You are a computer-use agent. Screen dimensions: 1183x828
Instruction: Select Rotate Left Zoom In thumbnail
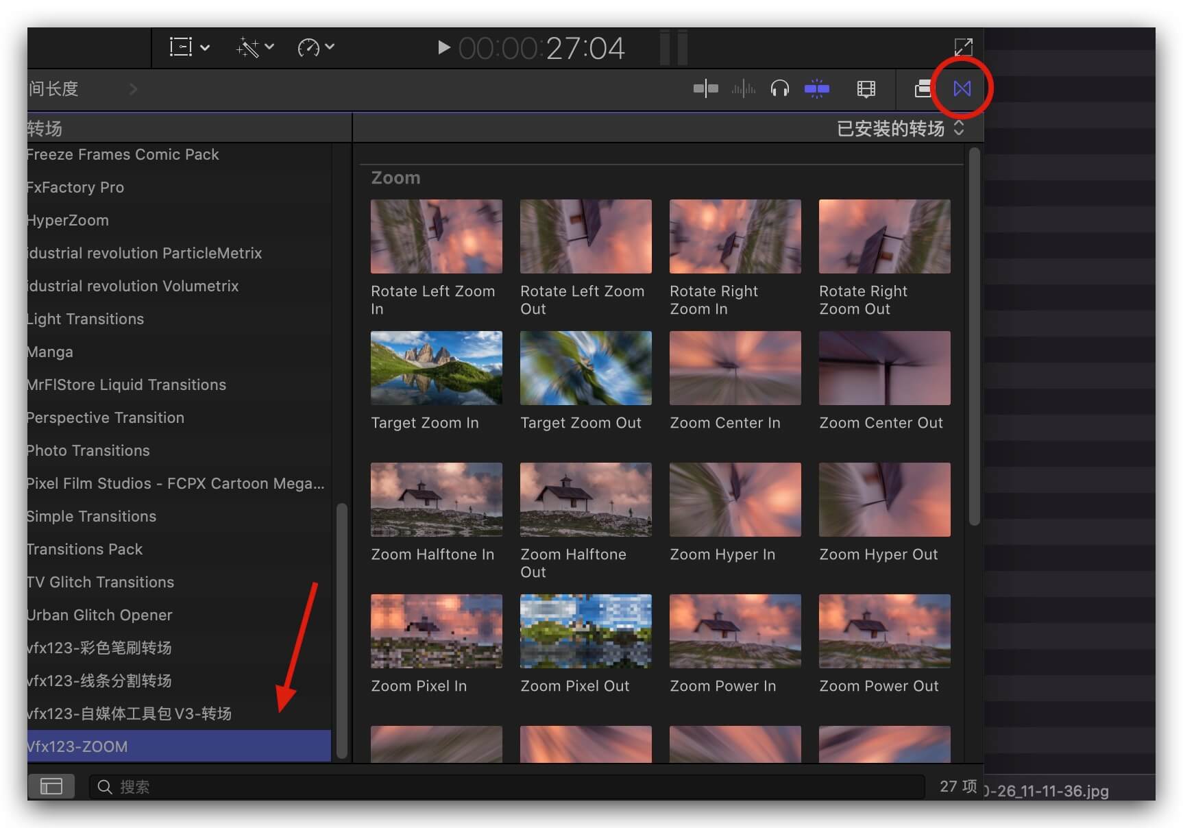click(437, 236)
